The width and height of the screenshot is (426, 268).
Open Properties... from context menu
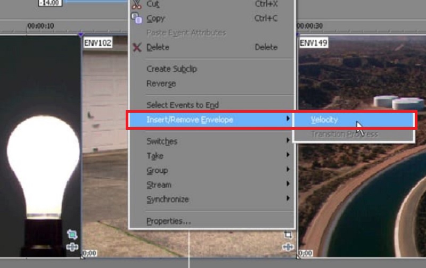pos(212,221)
